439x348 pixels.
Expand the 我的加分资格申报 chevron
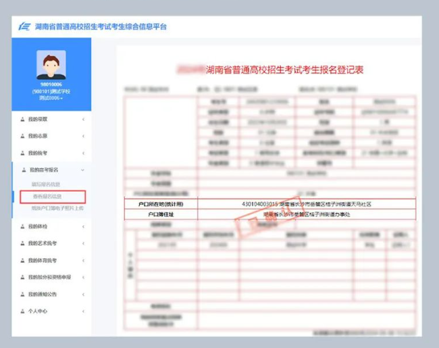point(83,277)
